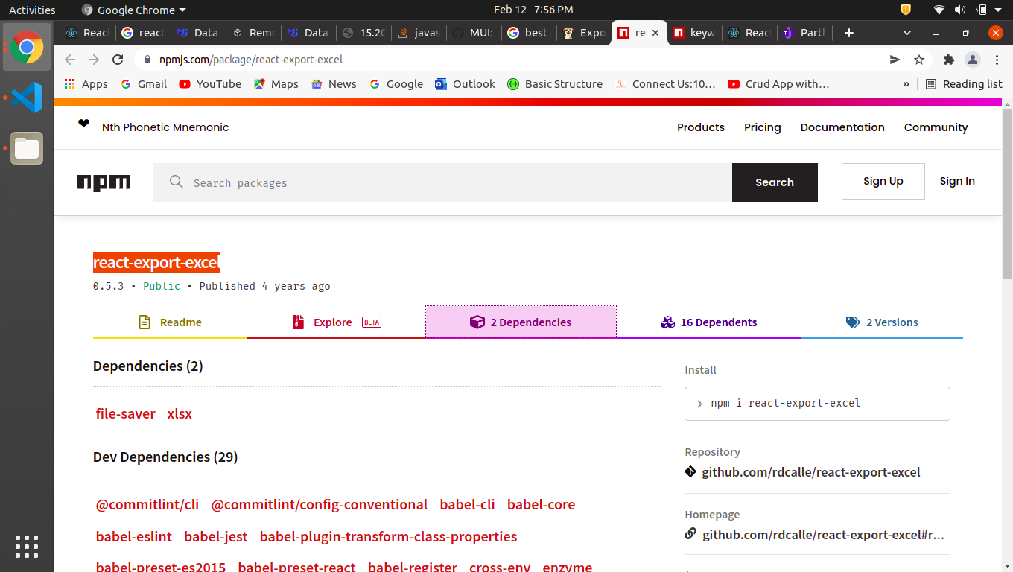This screenshot has width=1013, height=572.
Task: Click the browser address bar URL
Action: point(251,60)
